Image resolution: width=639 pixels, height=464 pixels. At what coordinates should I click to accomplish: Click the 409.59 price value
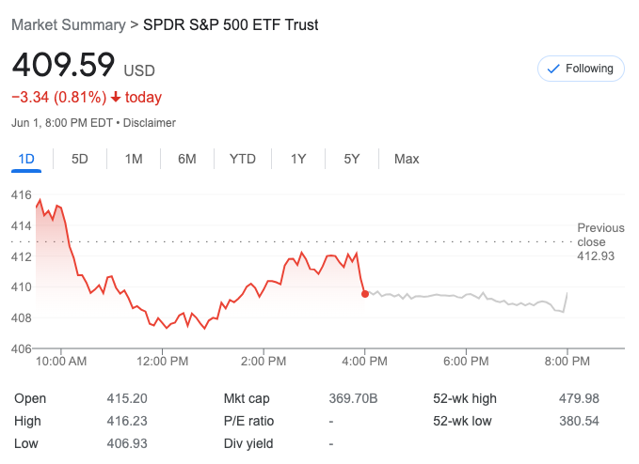coord(63,66)
